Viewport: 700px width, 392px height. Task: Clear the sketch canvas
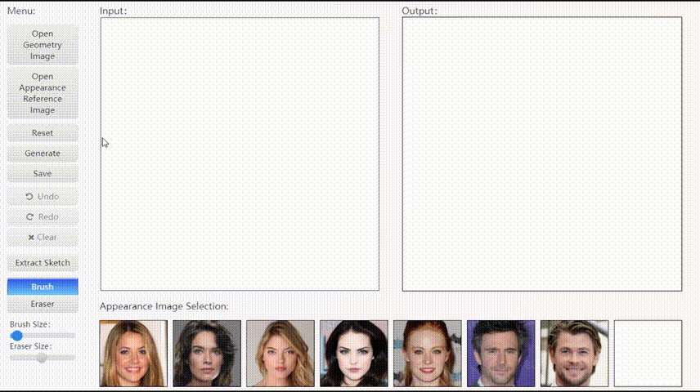click(x=43, y=238)
